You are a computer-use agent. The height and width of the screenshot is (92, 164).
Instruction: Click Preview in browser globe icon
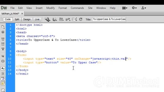(55, 19)
